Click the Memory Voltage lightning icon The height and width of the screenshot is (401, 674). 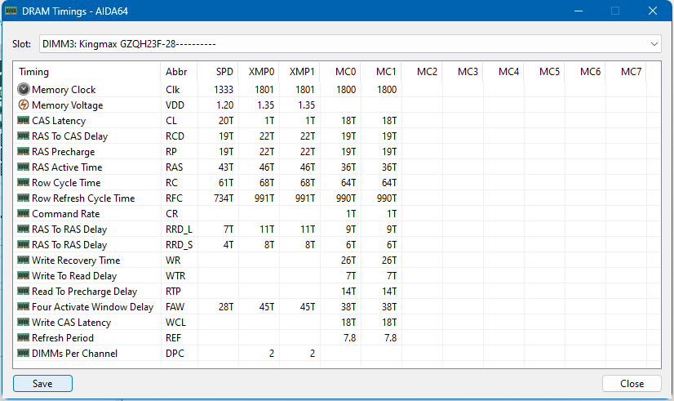coord(23,105)
